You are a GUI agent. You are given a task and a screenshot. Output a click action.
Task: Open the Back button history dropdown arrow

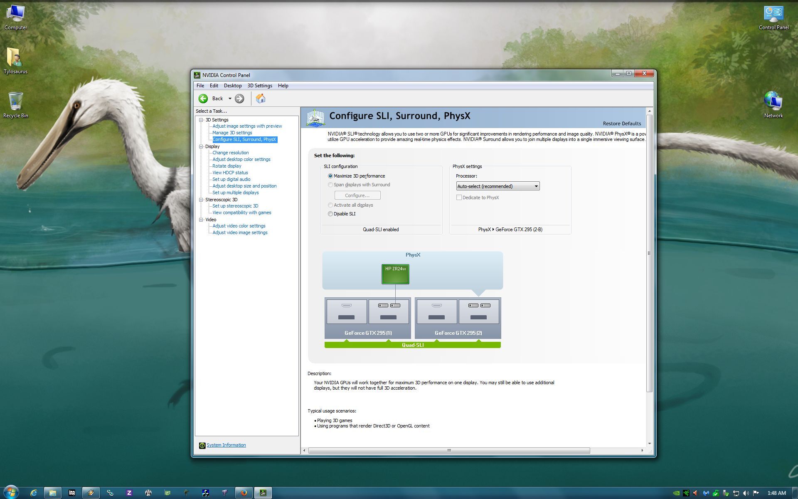pyautogui.click(x=230, y=99)
